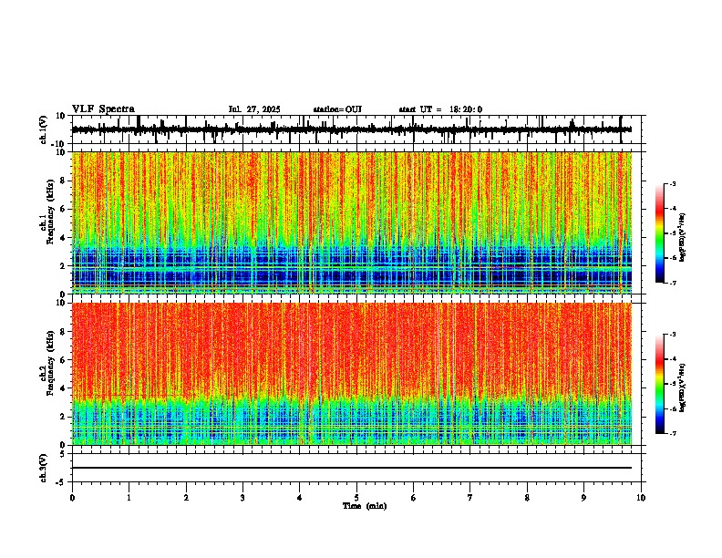Image resolution: width=722 pixels, height=558 pixels.
Task: Click the 2 kHz tick of ch.1 spectrogram
Action: [x=65, y=266]
